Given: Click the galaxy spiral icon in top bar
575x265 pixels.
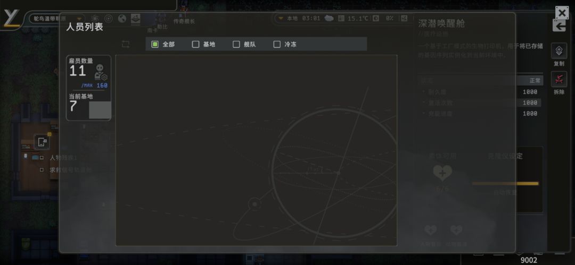Looking at the screenshot, I should [x=95, y=18].
